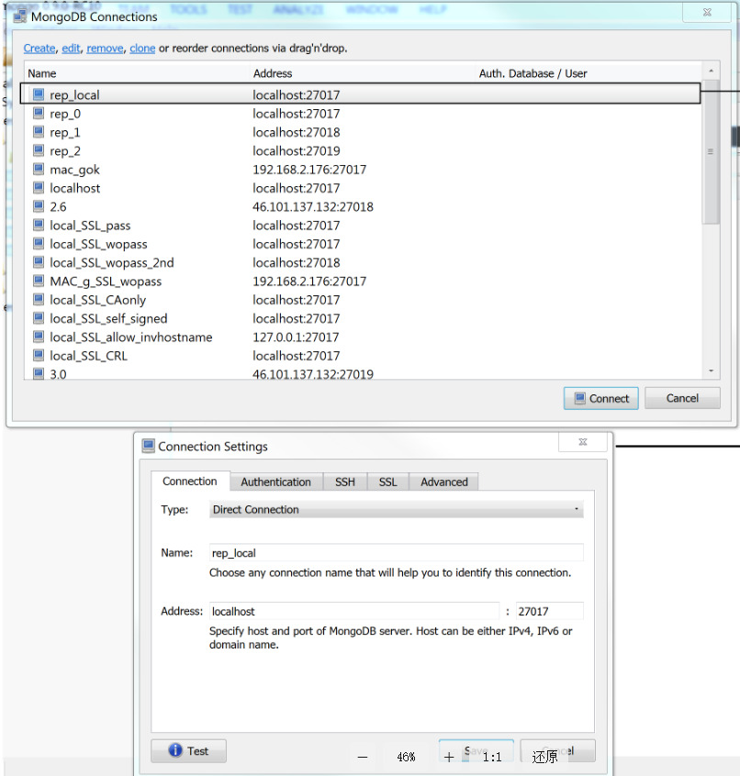Click the icon beside local_SSL_wopass
740x776 pixels.
pyautogui.click(x=39, y=243)
